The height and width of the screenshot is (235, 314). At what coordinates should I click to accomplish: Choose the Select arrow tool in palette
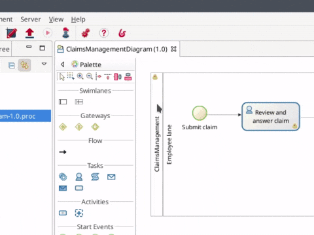pos(62,76)
